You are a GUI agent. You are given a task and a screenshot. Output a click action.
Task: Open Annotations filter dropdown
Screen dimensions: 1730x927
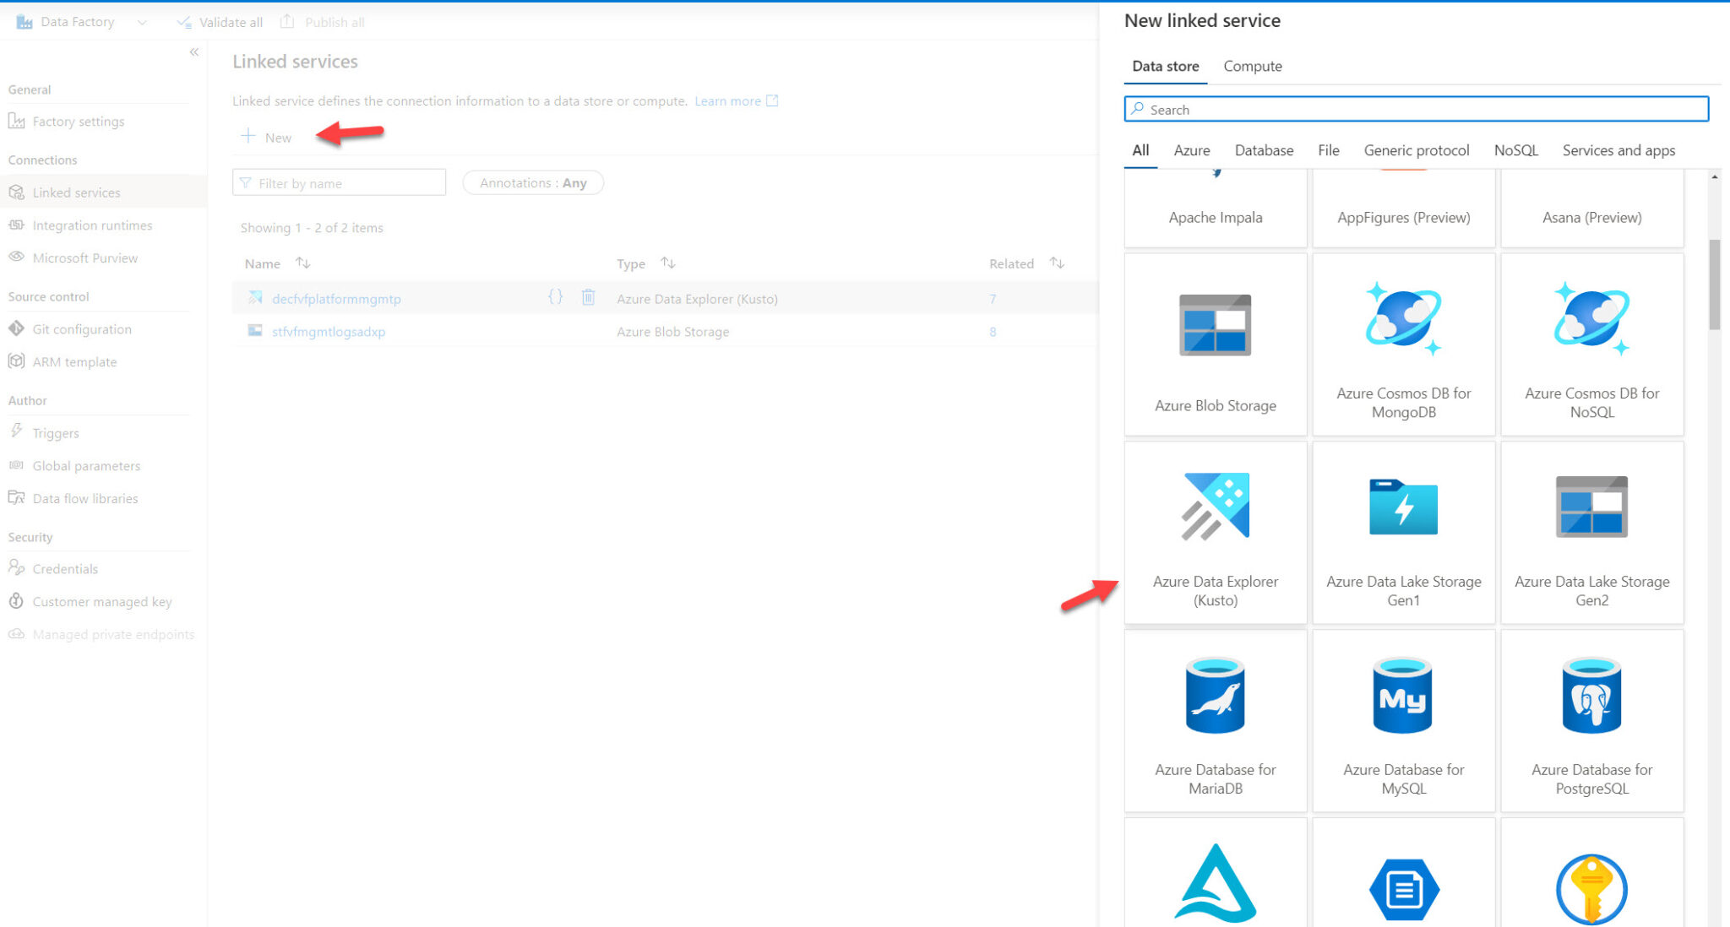533,183
